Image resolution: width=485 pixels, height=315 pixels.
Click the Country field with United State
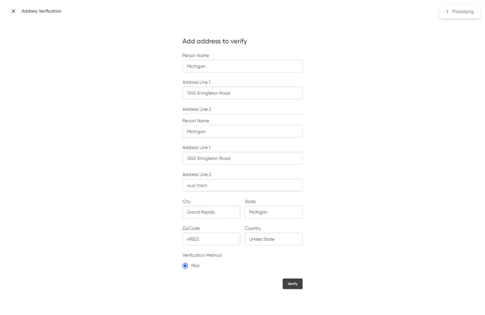click(273, 239)
